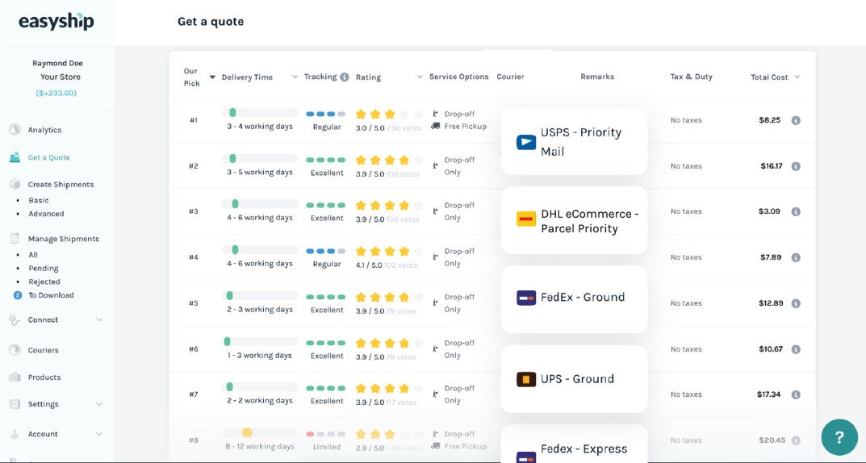Expand the Account sidebar section
This screenshot has width=866, height=463.
pyautogui.click(x=98, y=434)
